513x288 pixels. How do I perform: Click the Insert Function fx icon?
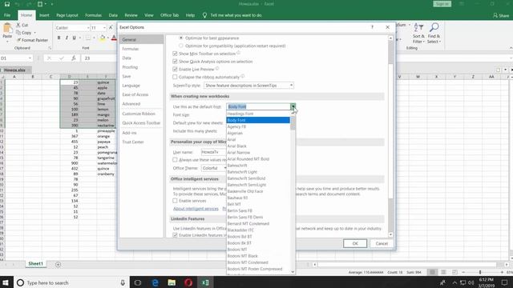click(74, 58)
